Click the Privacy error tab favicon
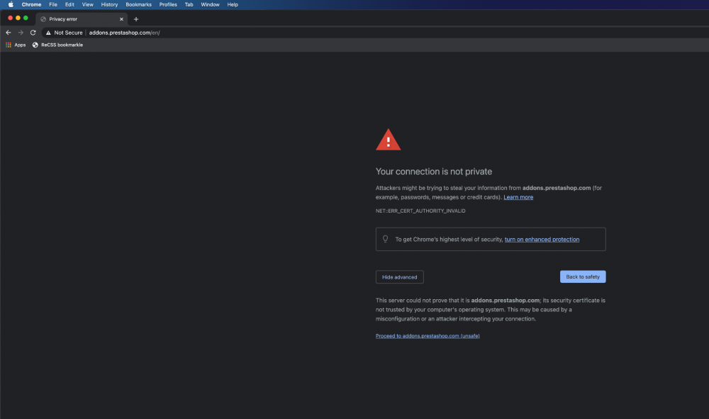 (x=42, y=19)
